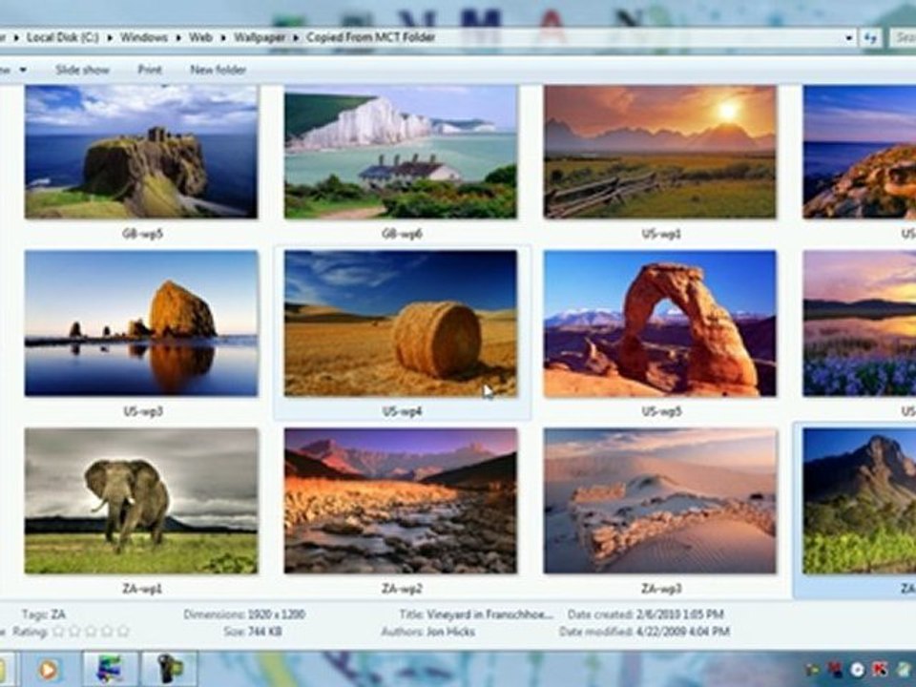Click the red tray icon left of the disc icon
This screenshot has height=687, width=916.
point(836,670)
